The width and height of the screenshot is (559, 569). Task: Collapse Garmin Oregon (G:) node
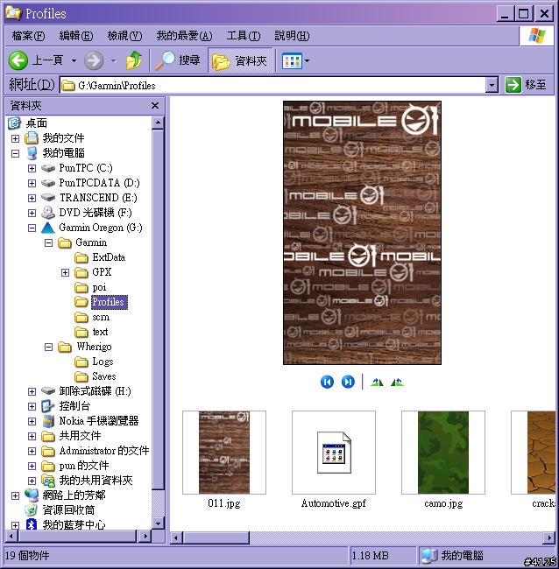point(32,228)
